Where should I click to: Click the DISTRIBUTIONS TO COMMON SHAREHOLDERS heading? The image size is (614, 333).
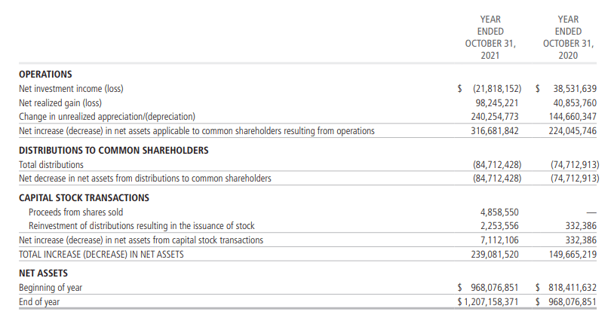(x=113, y=151)
